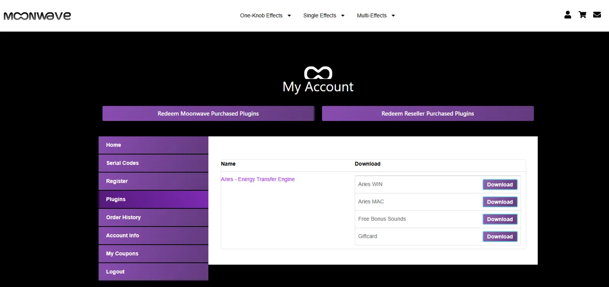Viewport: 609px width, 287px height.
Task: Click the Moonwave logo in header
Action: coord(37,16)
